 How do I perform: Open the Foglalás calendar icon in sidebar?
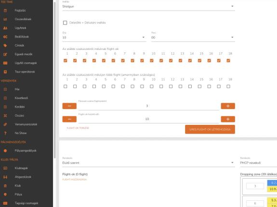coord(5,11)
